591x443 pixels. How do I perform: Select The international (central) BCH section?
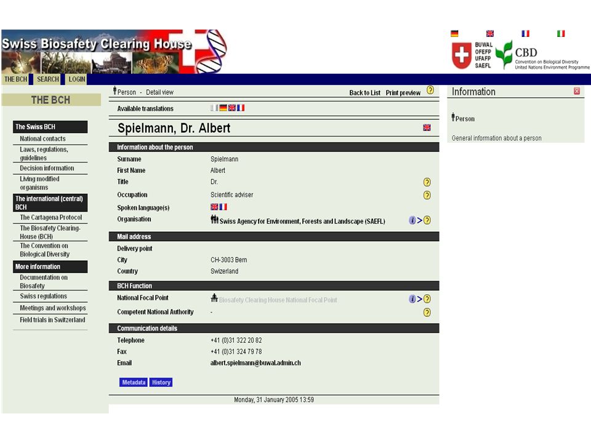pyautogui.click(x=50, y=202)
